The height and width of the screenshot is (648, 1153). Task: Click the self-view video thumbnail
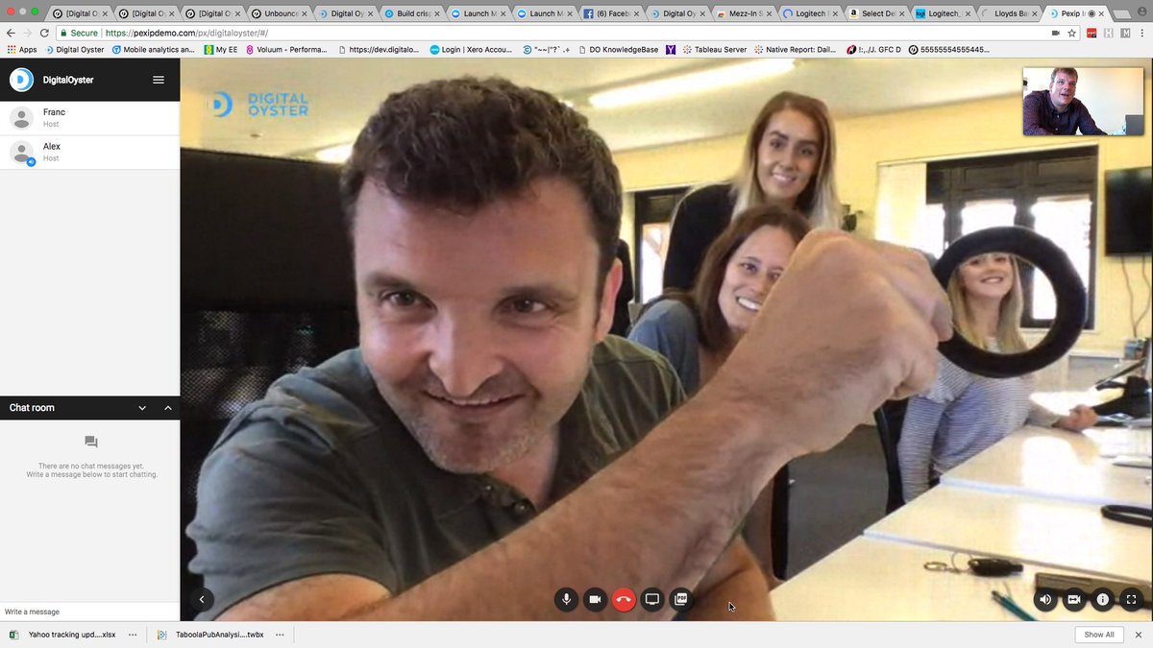pos(1083,102)
